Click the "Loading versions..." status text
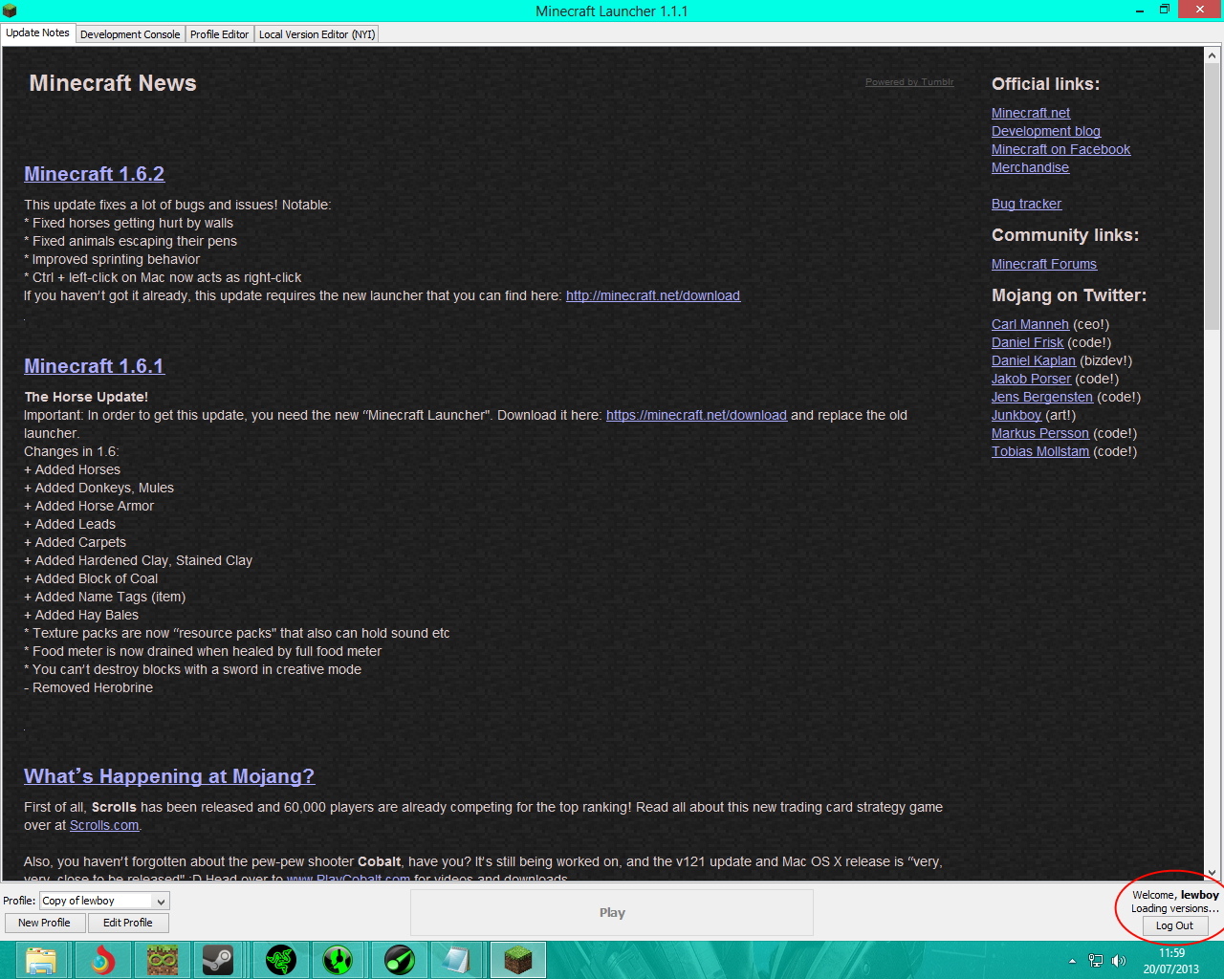 point(1175,908)
